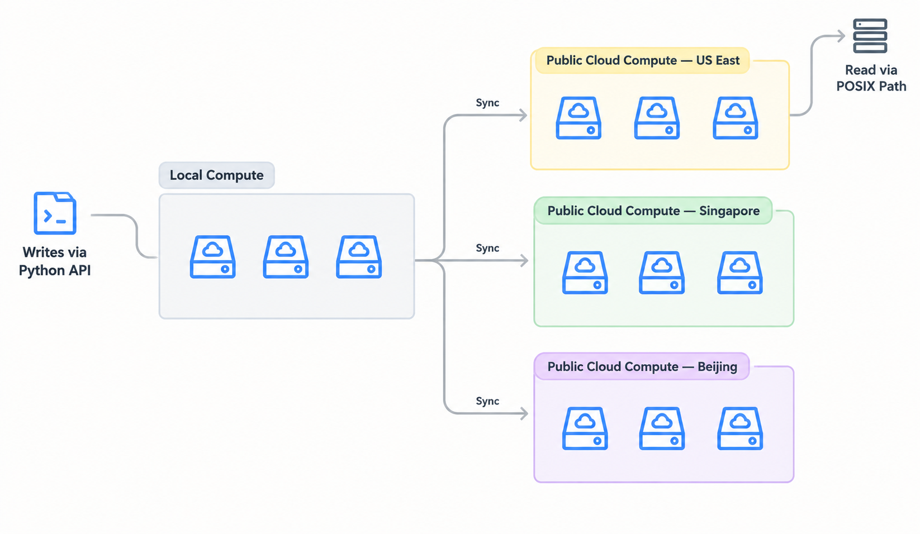Viewport: 920px width, 534px height.
Task: Click the terminal folder icon for Python API writes
Action: (55, 213)
